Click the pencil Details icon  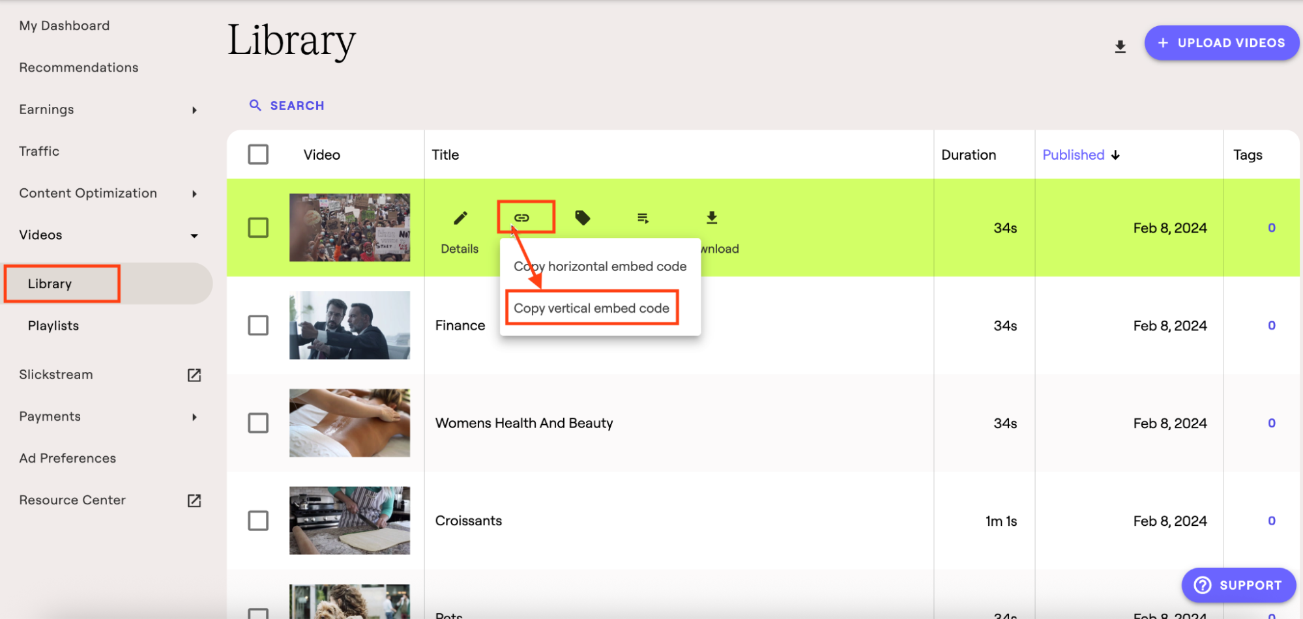pyautogui.click(x=460, y=218)
